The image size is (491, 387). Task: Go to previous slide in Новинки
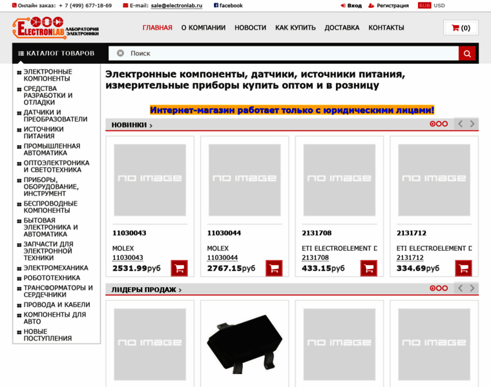[x=460, y=124]
